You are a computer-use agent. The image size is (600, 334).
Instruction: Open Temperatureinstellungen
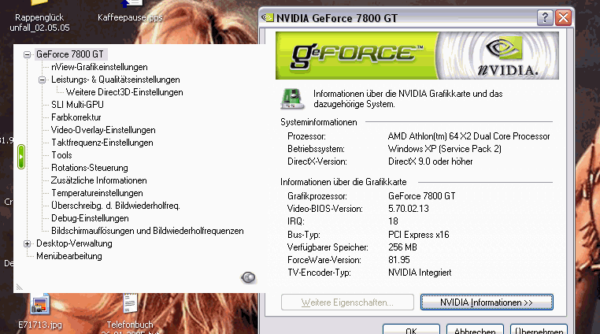(x=97, y=194)
